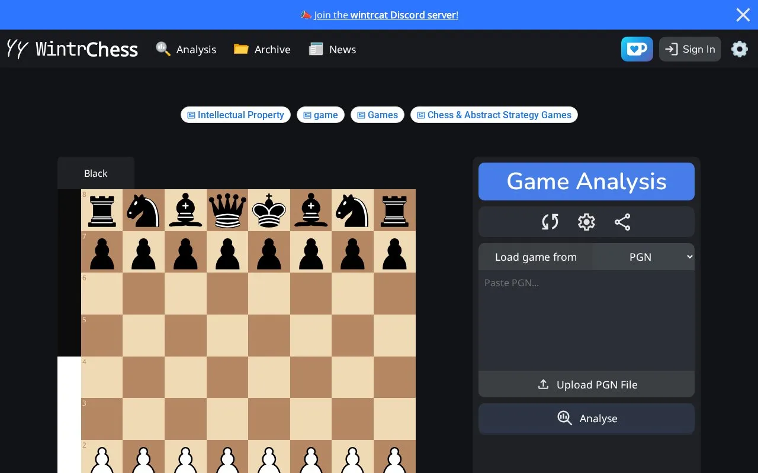The width and height of the screenshot is (758, 473).
Task: Click the flip board arrows icon
Action: (x=550, y=222)
